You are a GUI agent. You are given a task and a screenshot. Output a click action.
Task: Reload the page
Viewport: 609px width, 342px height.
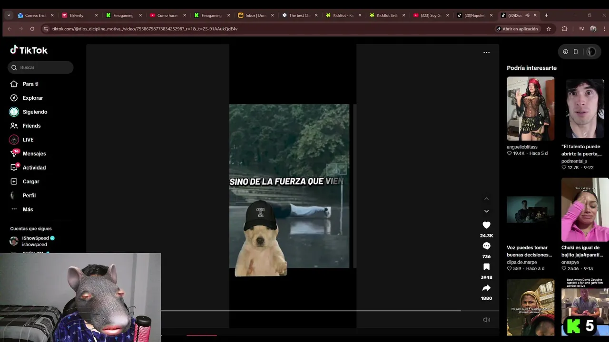(32, 29)
